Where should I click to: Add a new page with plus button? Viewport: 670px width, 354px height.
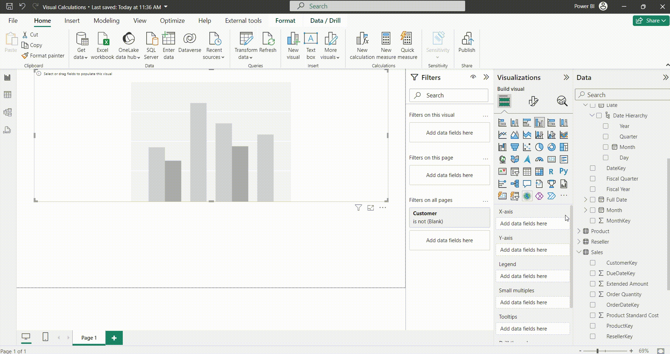tap(114, 338)
